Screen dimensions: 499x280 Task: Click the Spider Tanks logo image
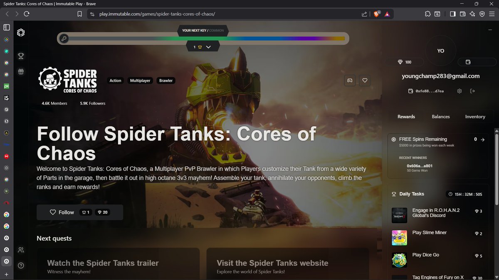tap(68, 81)
